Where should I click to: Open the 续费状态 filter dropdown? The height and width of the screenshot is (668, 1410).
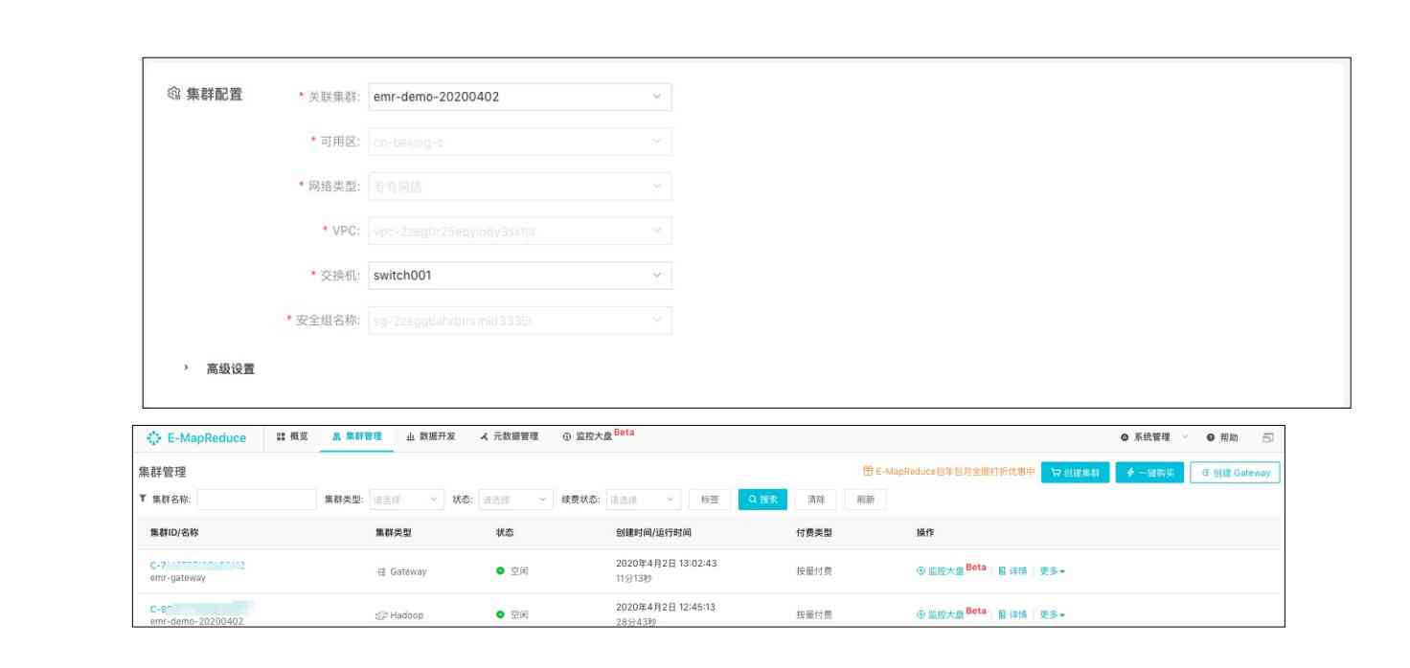[x=644, y=500]
